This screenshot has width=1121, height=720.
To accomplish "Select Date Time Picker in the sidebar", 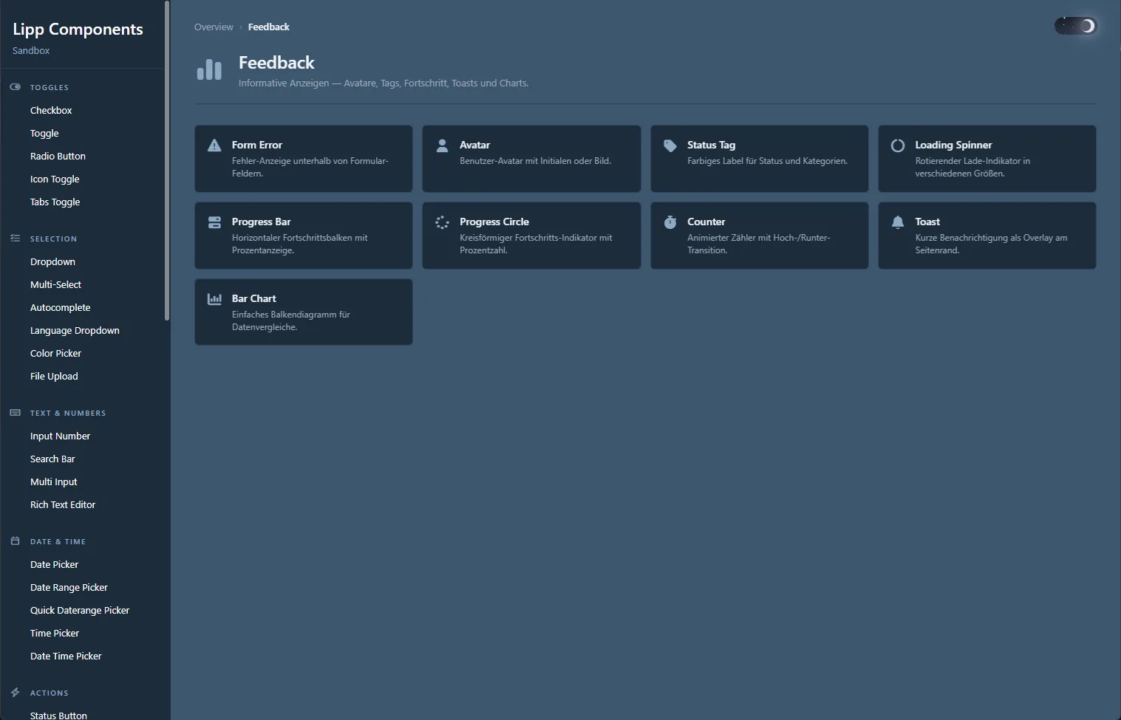I will [66, 656].
